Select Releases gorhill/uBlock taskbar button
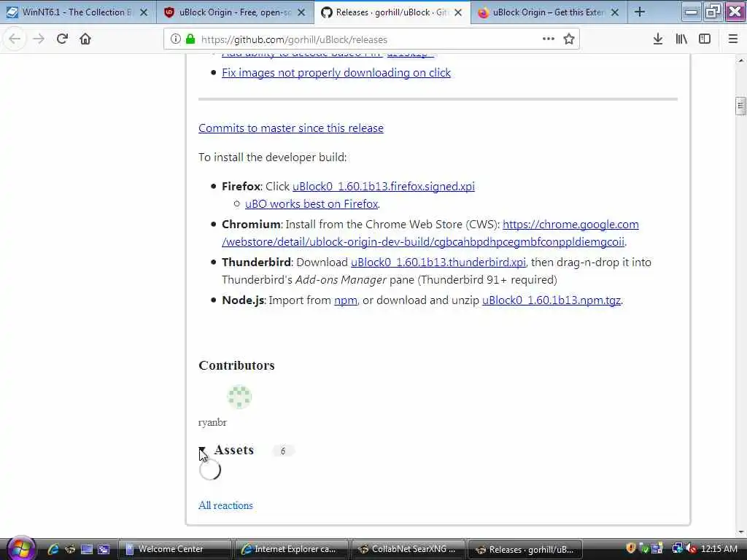The image size is (747, 560). coord(525,549)
